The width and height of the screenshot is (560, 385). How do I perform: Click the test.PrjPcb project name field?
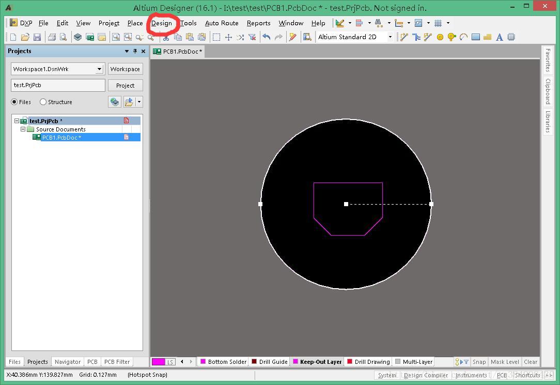(x=58, y=85)
